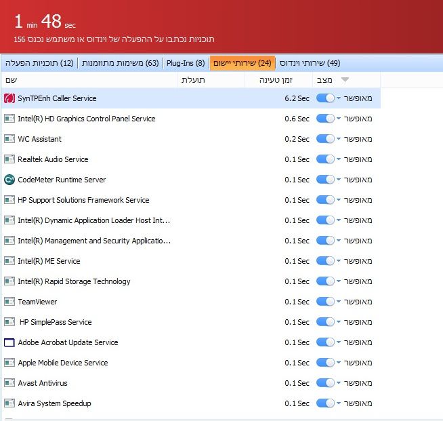Select the Adobe Acrobat Update Service name
Viewport: 443px width, 421px height.
(x=68, y=342)
